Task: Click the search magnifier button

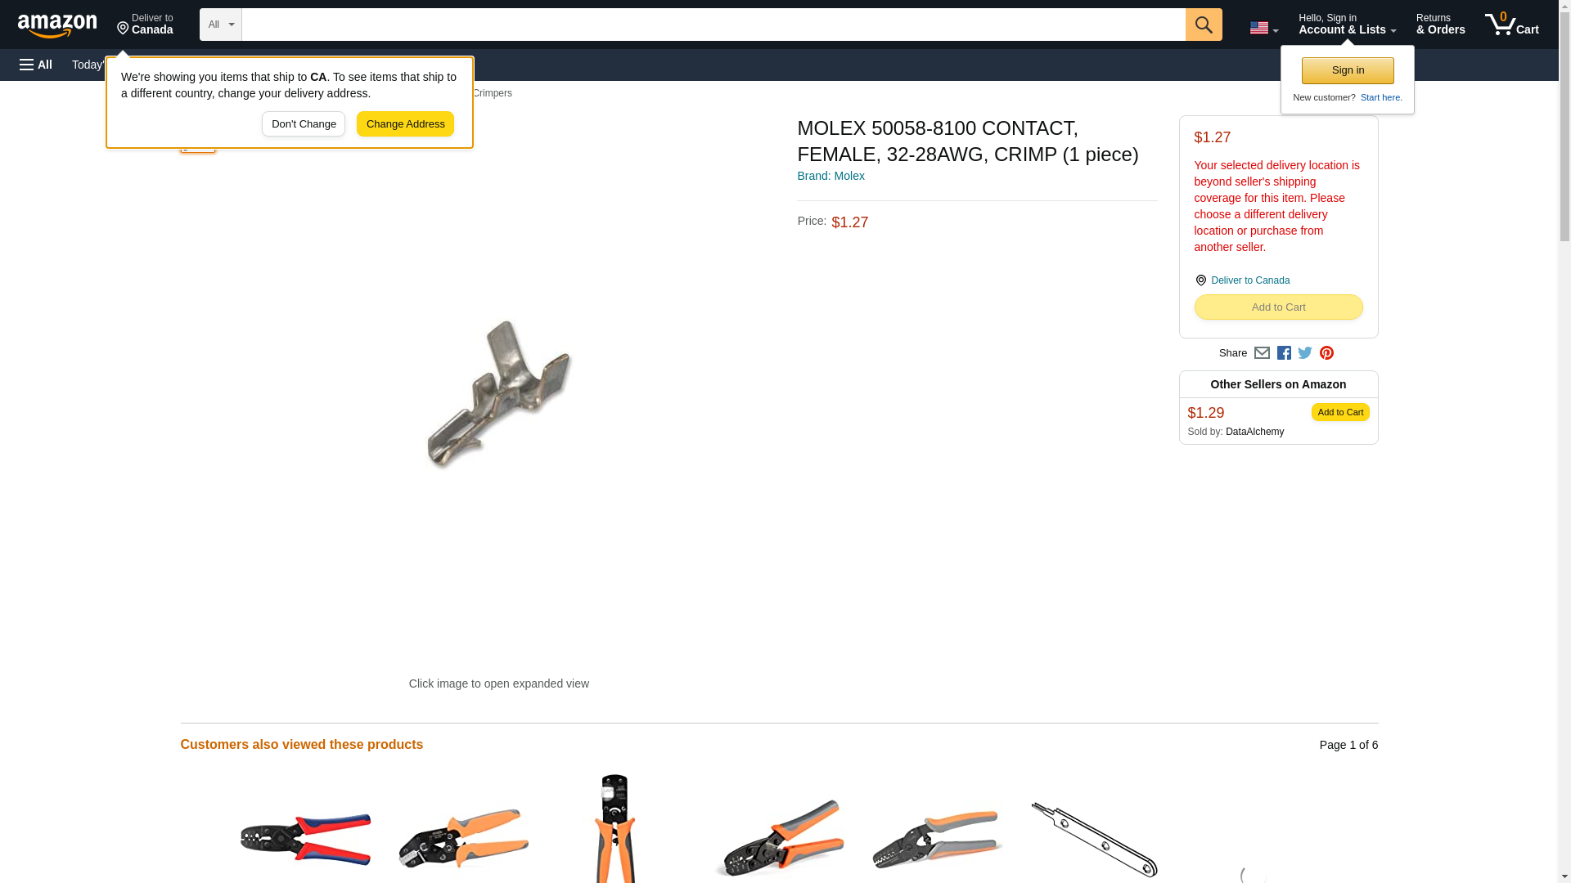Action: pyautogui.click(x=1203, y=25)
